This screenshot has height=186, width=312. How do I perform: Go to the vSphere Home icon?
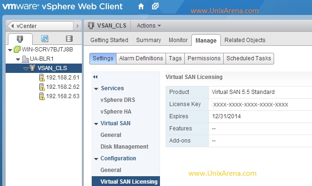tap(141, 7)
